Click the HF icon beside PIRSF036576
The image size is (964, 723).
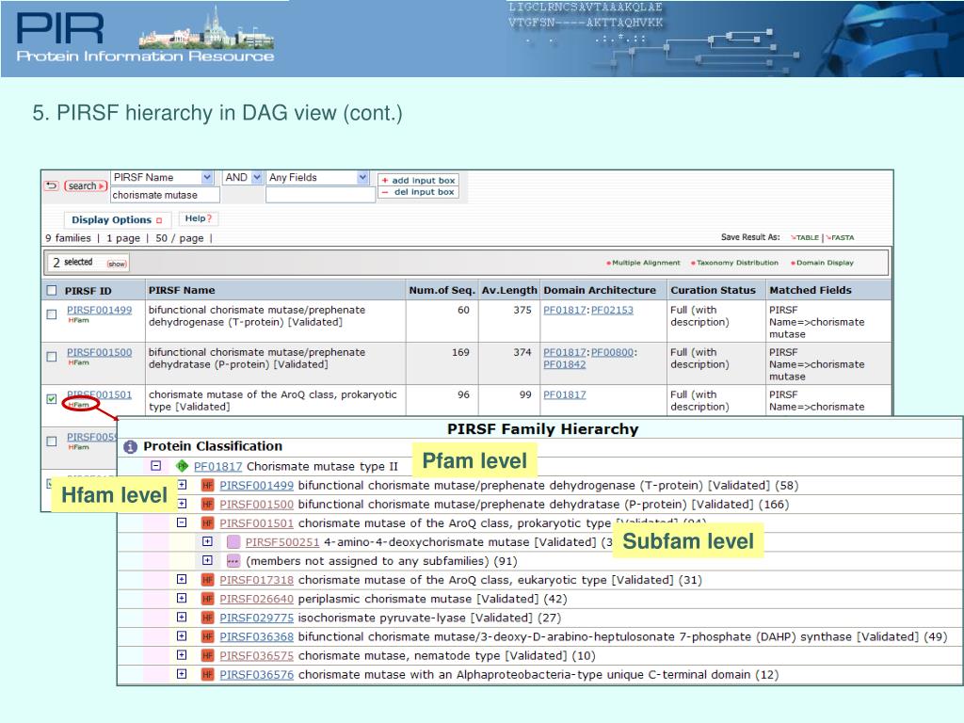click(x=208, y=675)
